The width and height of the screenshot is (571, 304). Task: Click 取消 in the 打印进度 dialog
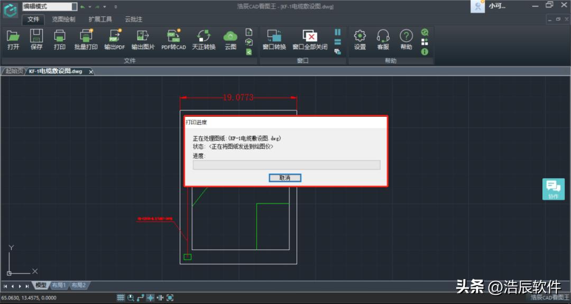coord(285,178)
